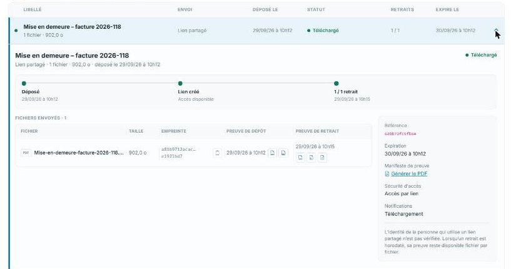Viewport: 513px width, 269px height.
Task: Copy the file fingerprint with the clipboard icon
Action: pyautogui.click(x=217, y=153)
